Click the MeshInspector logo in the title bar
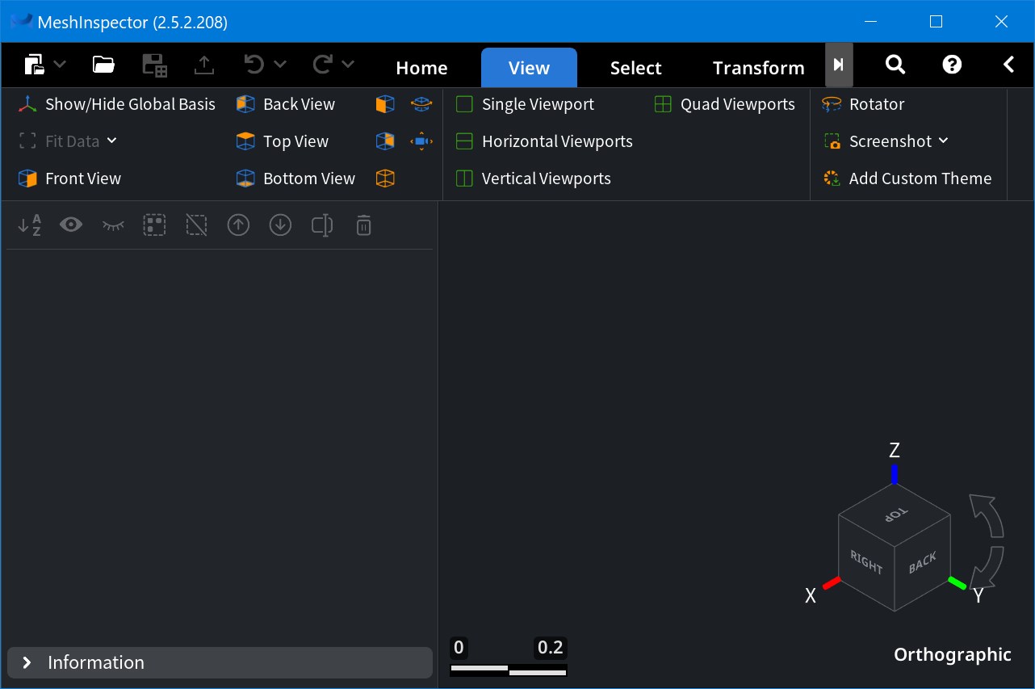The width and height of the screenshot is (1035, 689). (x=22, y=22)
